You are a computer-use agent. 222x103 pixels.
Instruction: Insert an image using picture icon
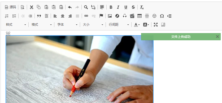[110, 16]
